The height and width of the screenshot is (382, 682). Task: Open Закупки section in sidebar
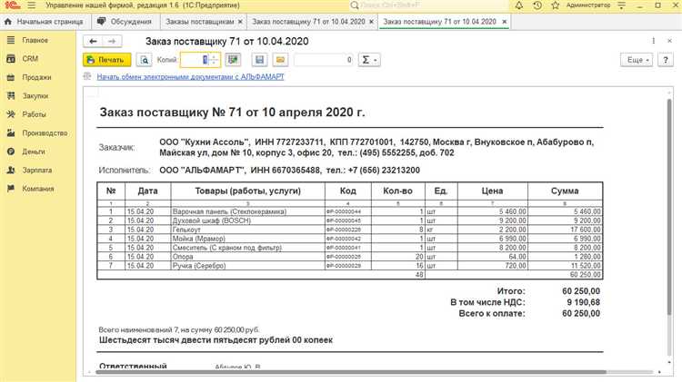pyautogui.click(x=35, y=96)
